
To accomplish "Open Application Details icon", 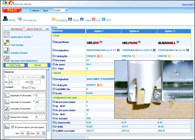I will 7,35.
